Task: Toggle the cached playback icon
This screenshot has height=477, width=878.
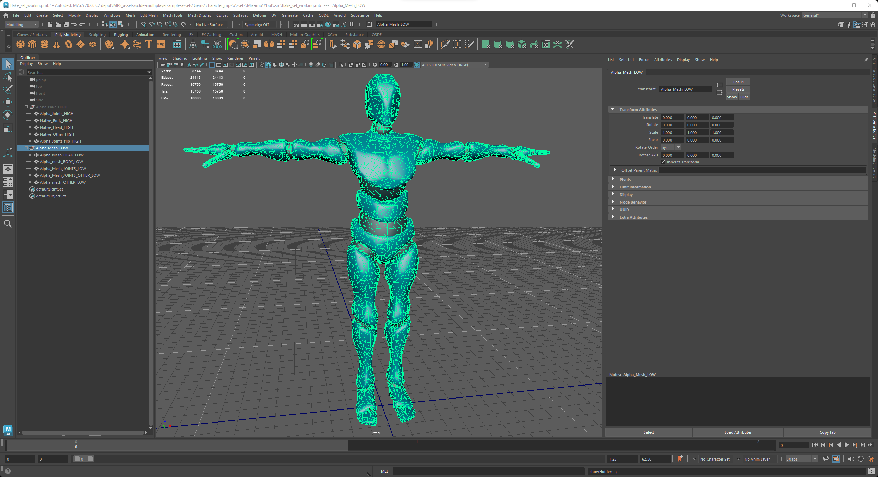Action: pyautogui.click(x=836, y=459)
